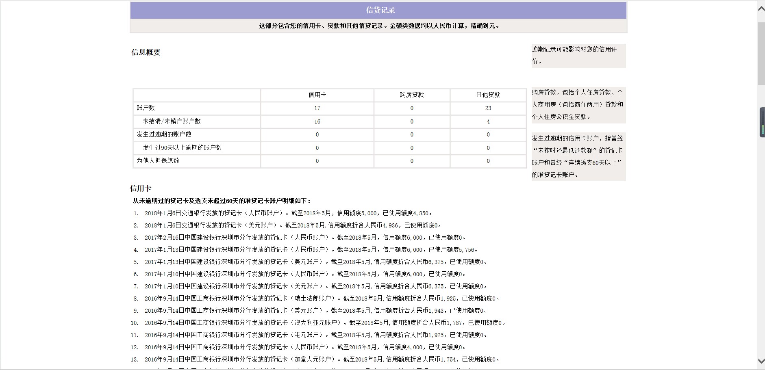Click the scrollbar up arrow
The width and height of the screenshot is (765, 370).
(x=761, y=9)
